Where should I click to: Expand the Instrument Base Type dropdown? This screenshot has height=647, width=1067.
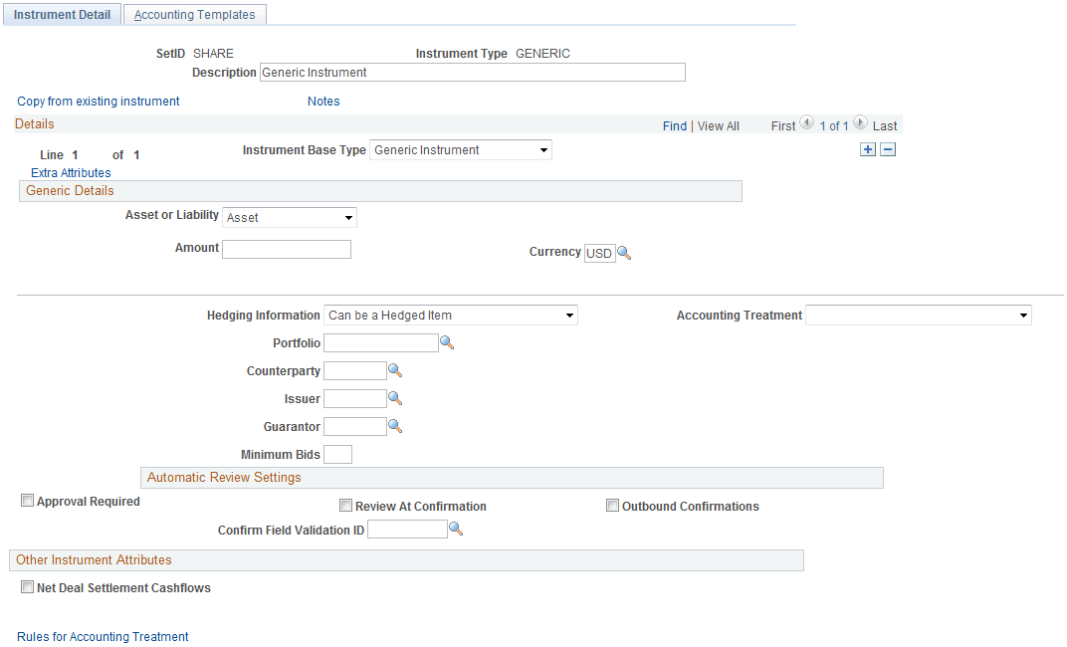click(461, 149)
